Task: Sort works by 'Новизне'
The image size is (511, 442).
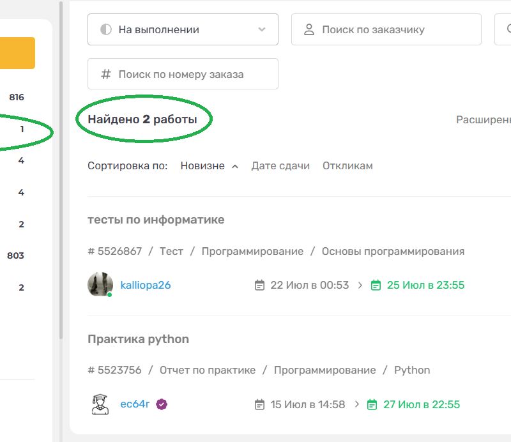Action: click(x=202, y=165)
